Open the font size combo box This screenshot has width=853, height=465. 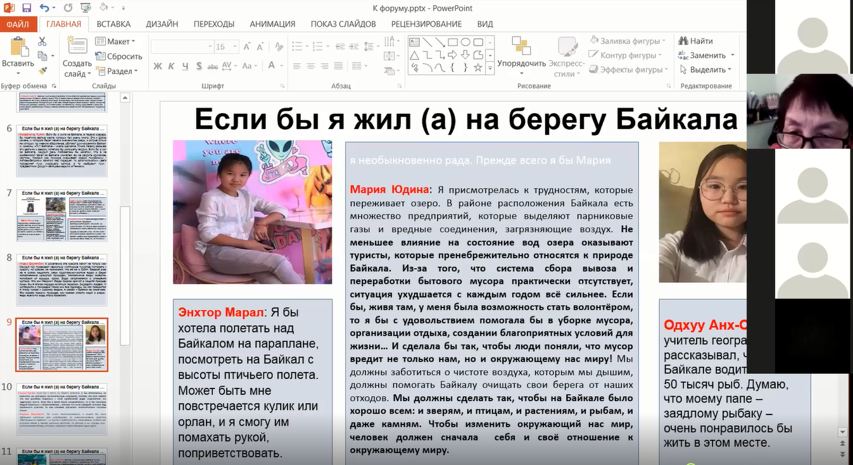[x=224, y=47]
